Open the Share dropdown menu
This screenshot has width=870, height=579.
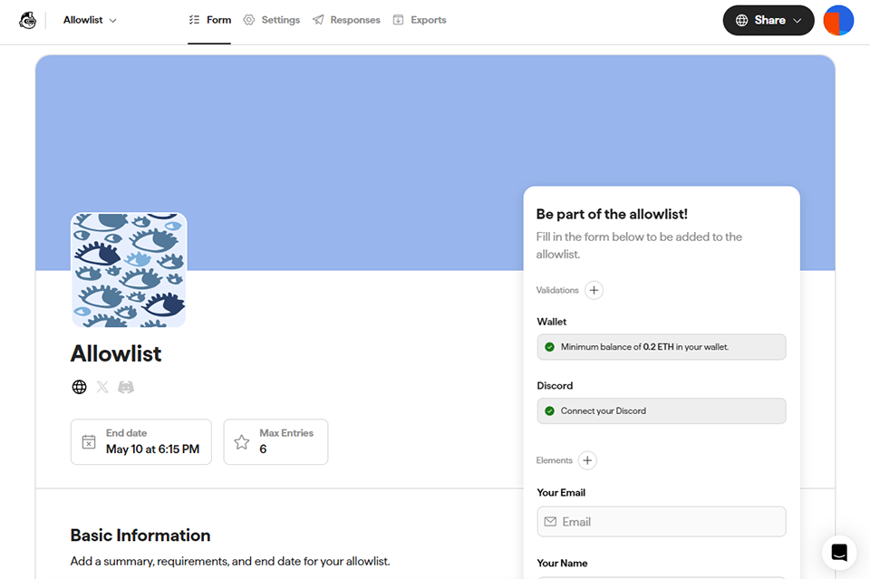[x=768, y=20]
